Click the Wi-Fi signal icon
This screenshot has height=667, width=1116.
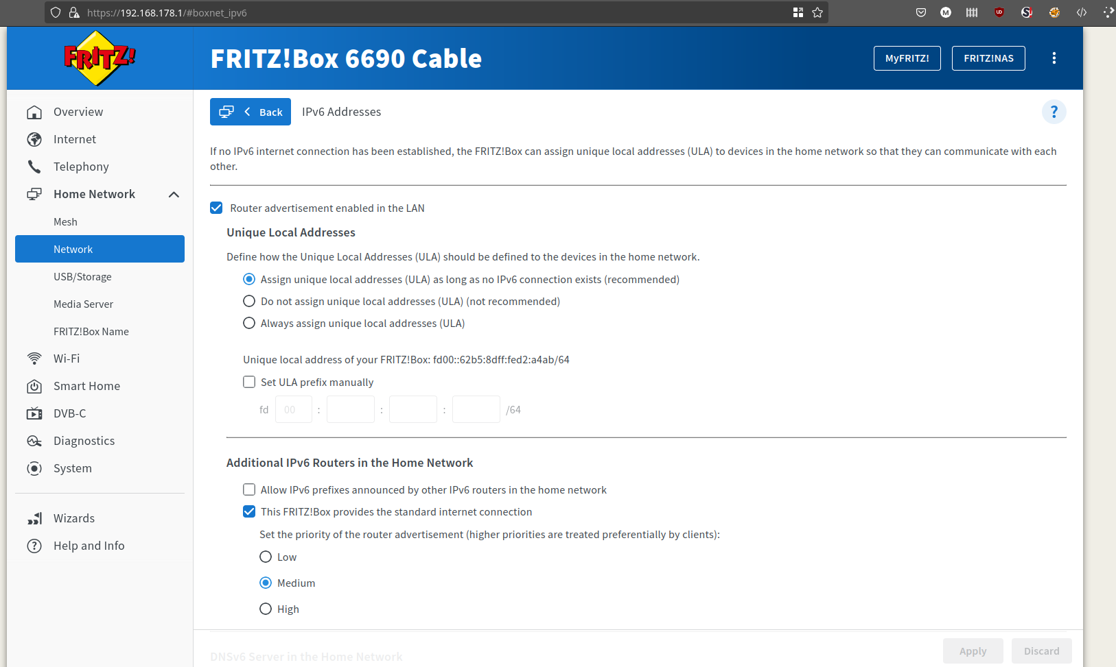click(34, 359)
